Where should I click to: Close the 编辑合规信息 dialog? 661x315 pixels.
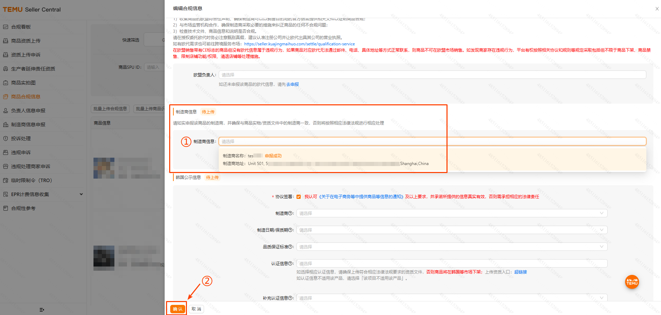657,9
